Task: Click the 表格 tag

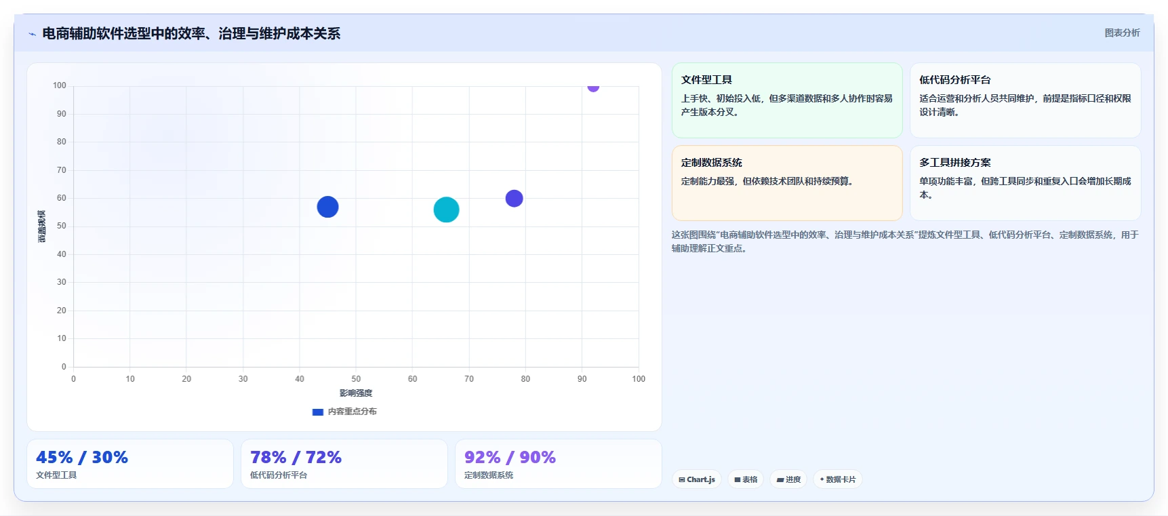Action: pos(746,479)
